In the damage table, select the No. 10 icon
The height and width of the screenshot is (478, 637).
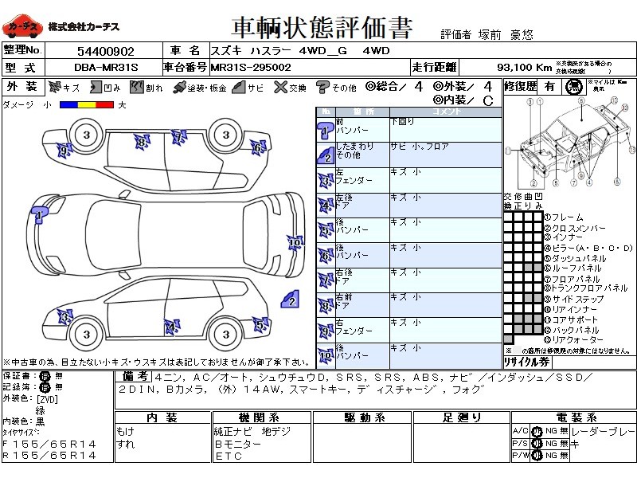326,356
